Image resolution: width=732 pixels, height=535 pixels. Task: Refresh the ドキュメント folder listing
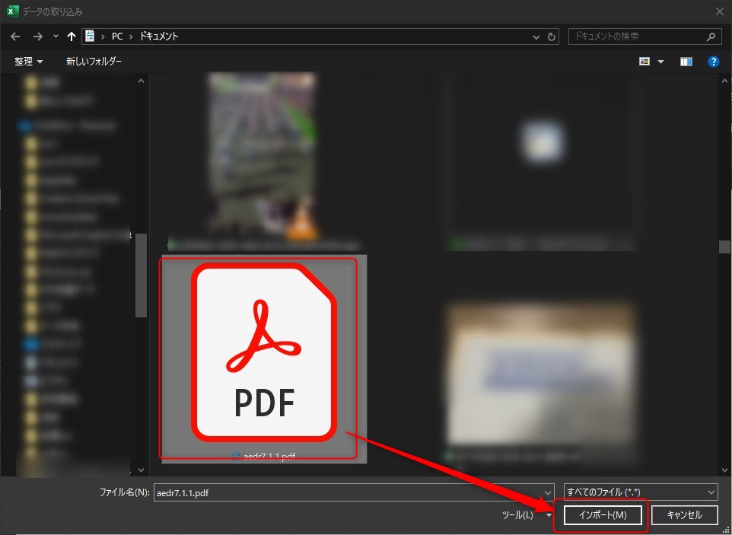coord(552,37)
